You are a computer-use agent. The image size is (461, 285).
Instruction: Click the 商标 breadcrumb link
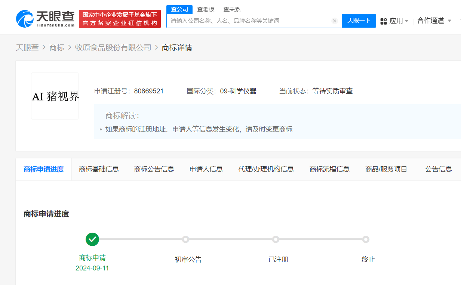click(57, 47)
